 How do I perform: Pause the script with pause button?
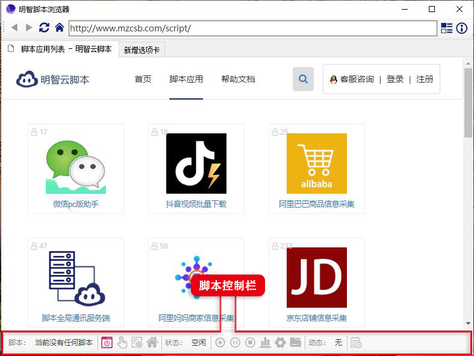235,343
